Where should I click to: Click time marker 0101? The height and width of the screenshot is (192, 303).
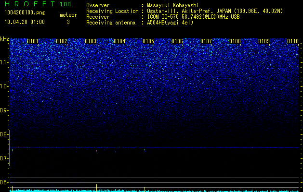click(33, 41)
